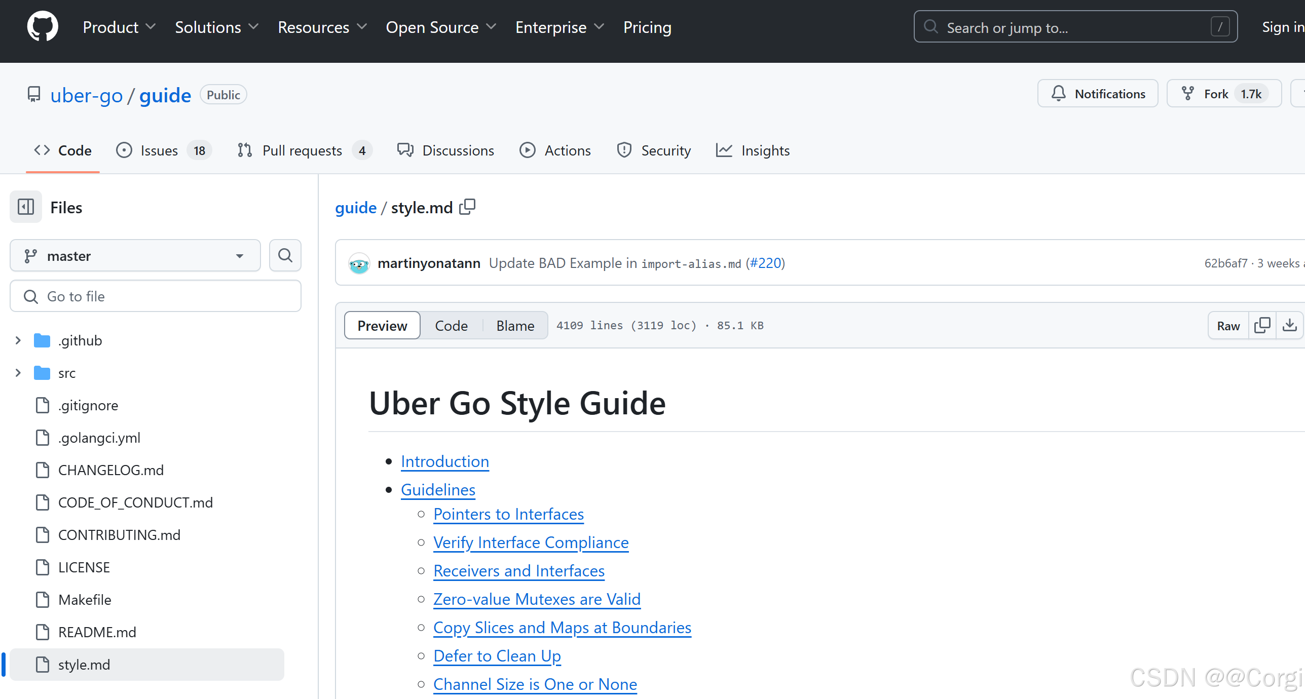Copy raw file contents icon
This screenshot has width=1305, height=699.
pyautogui.click(x=1262, y=325)
